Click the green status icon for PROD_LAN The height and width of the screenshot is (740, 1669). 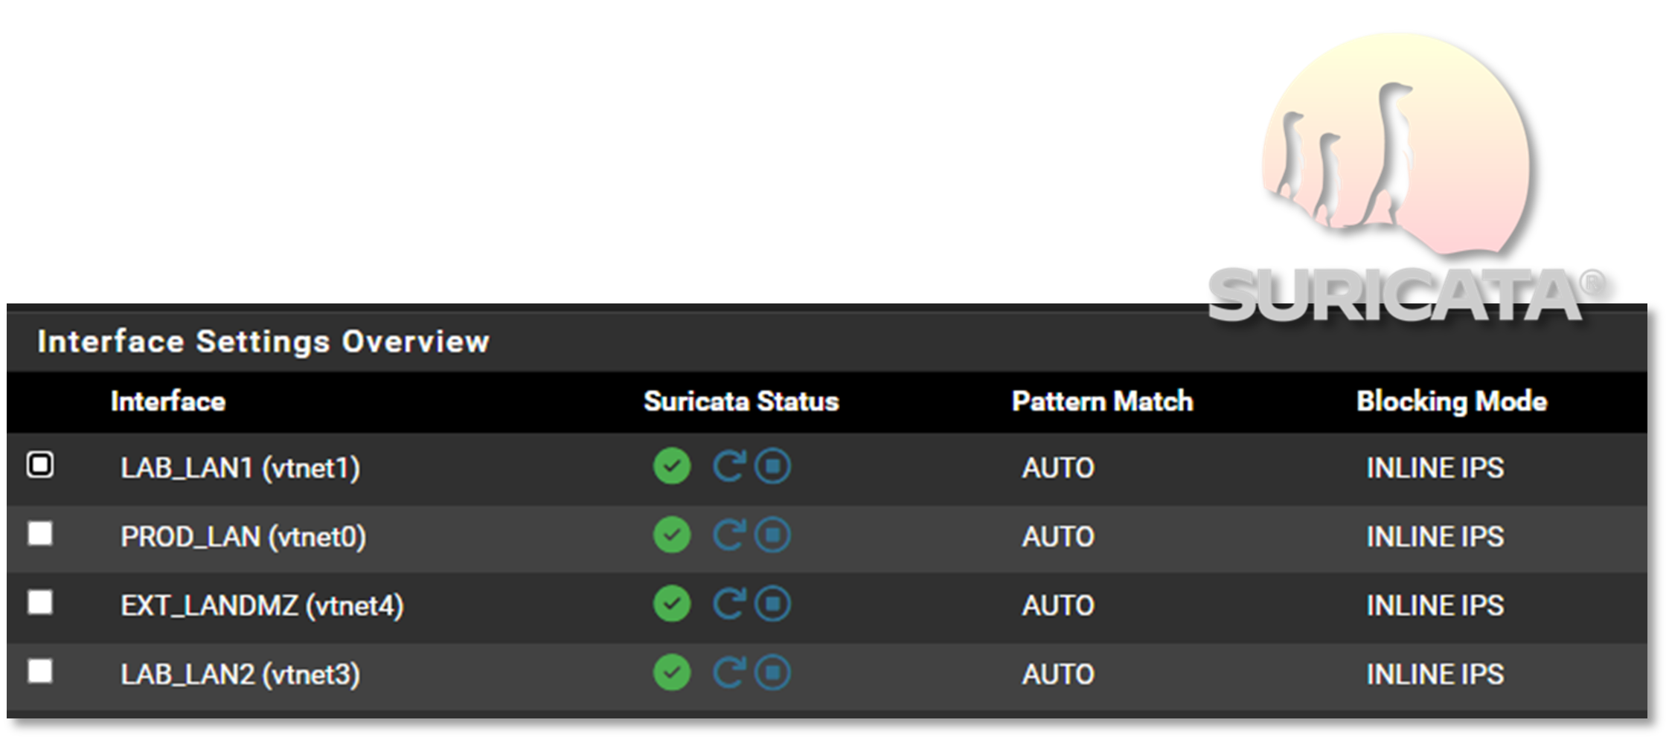click(672, 535)
